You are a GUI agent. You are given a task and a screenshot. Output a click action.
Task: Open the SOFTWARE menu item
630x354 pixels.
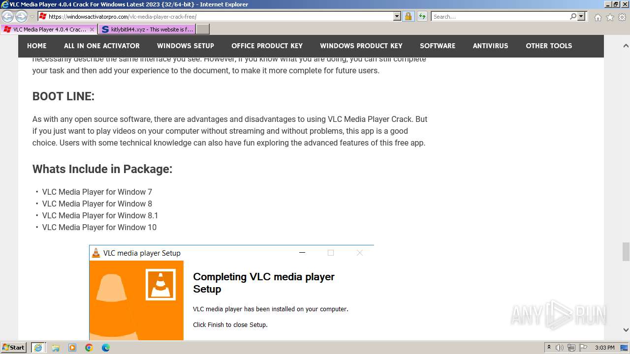[x=438, y=46]
